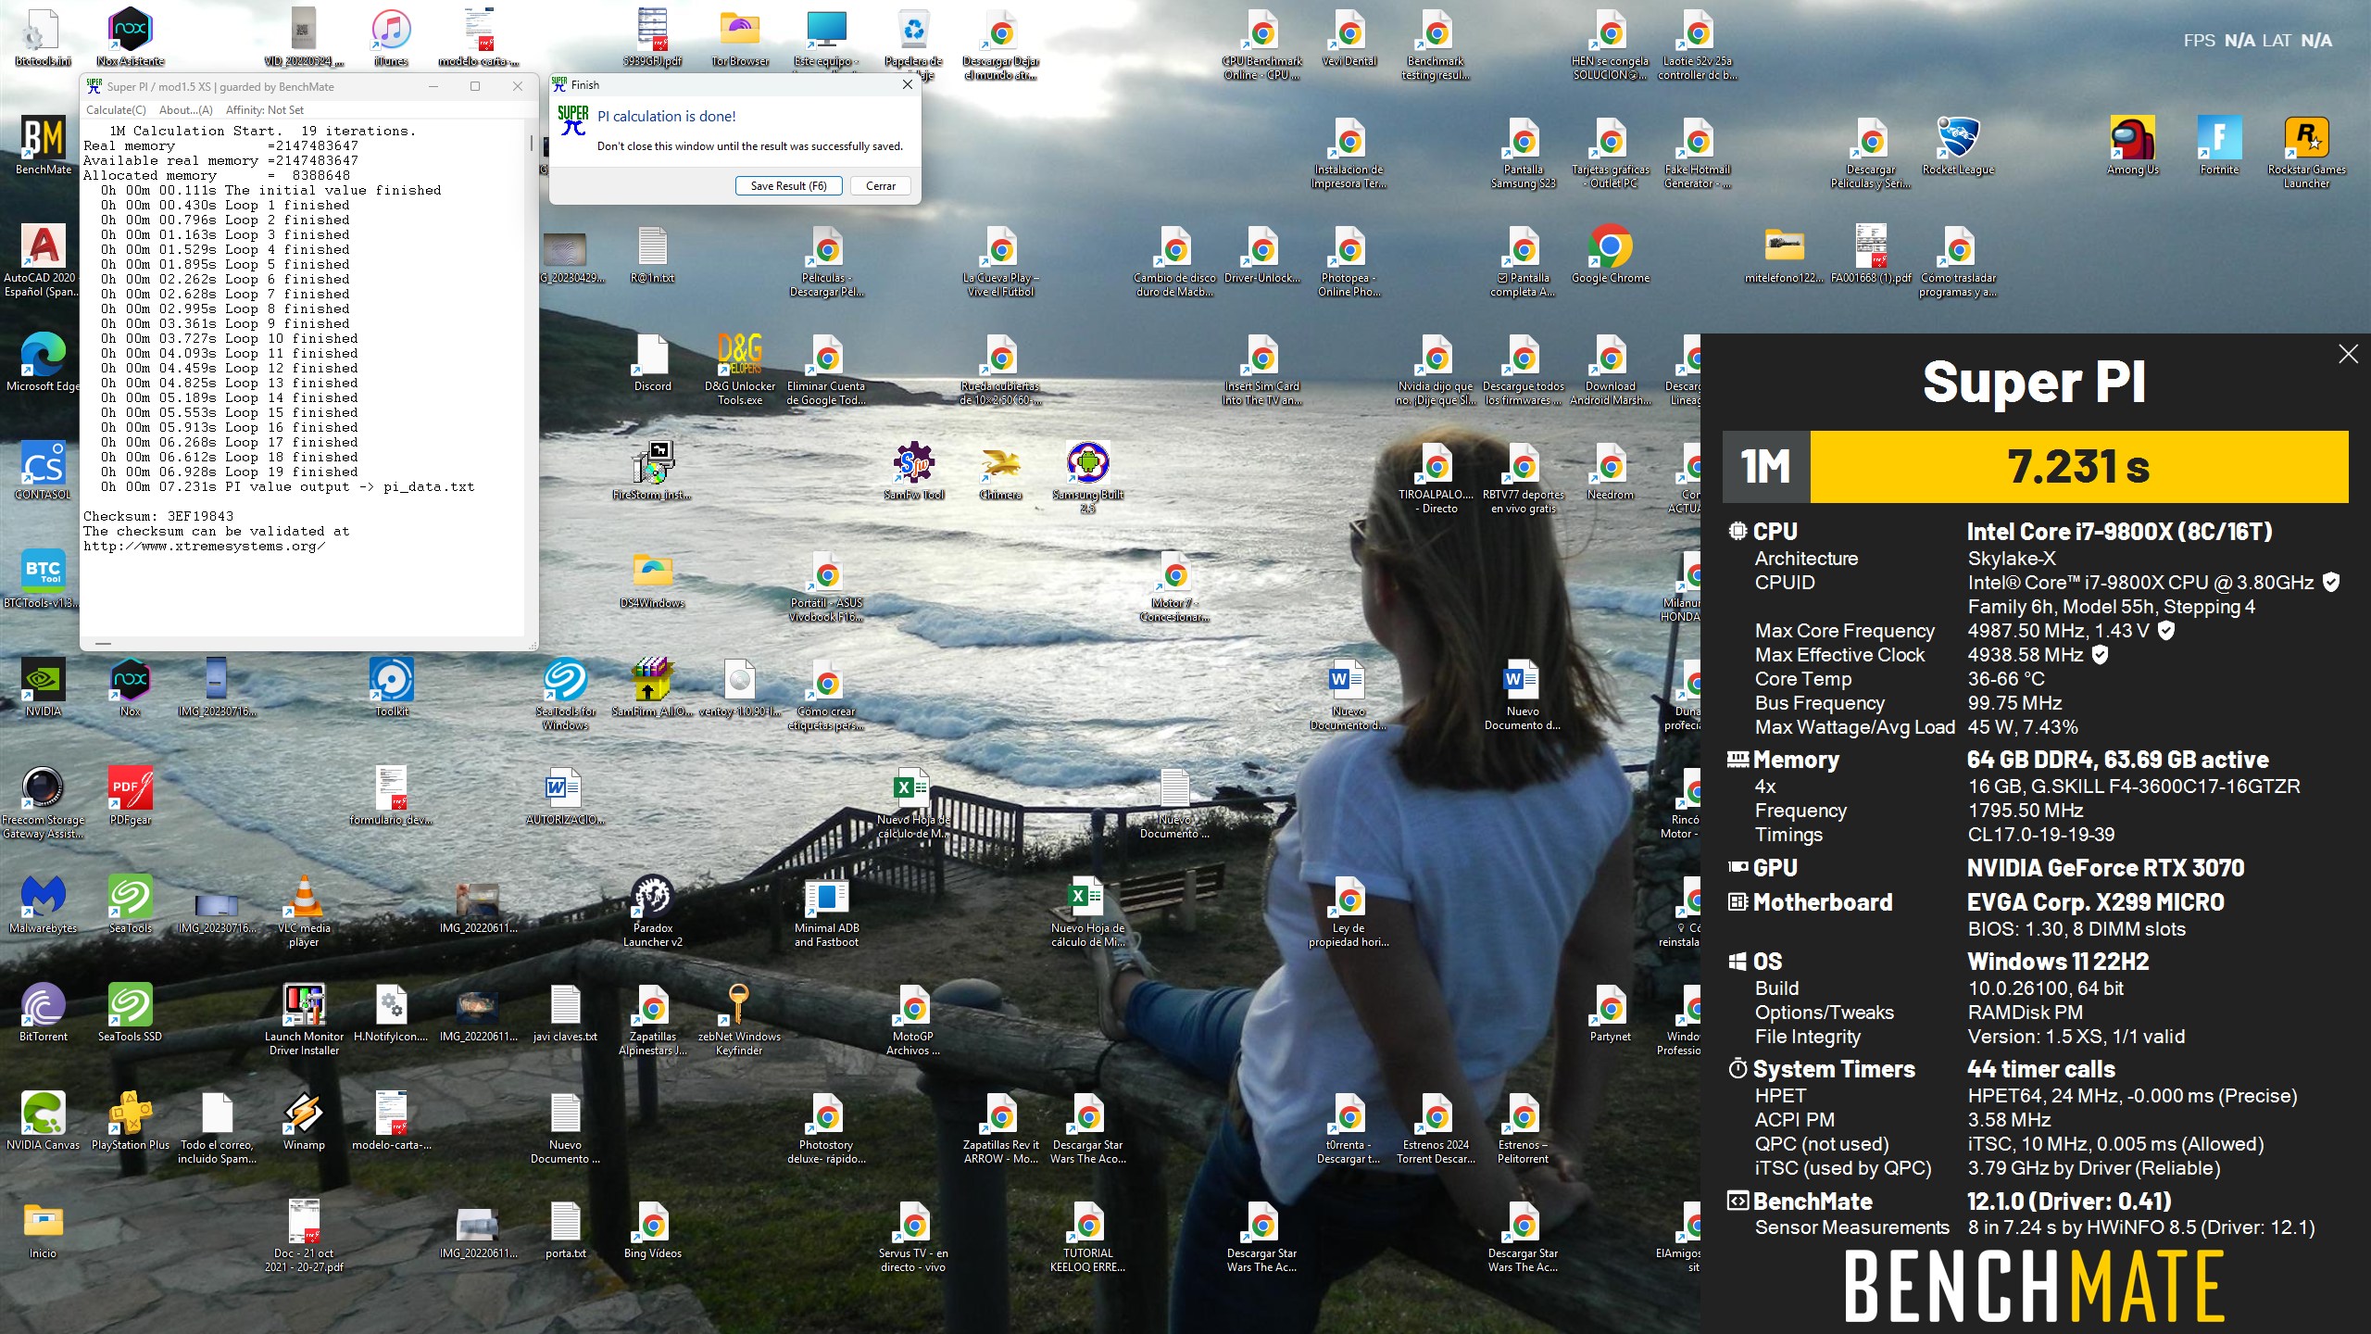Open Samsung Built 2.5 icon

(1088, 478)
